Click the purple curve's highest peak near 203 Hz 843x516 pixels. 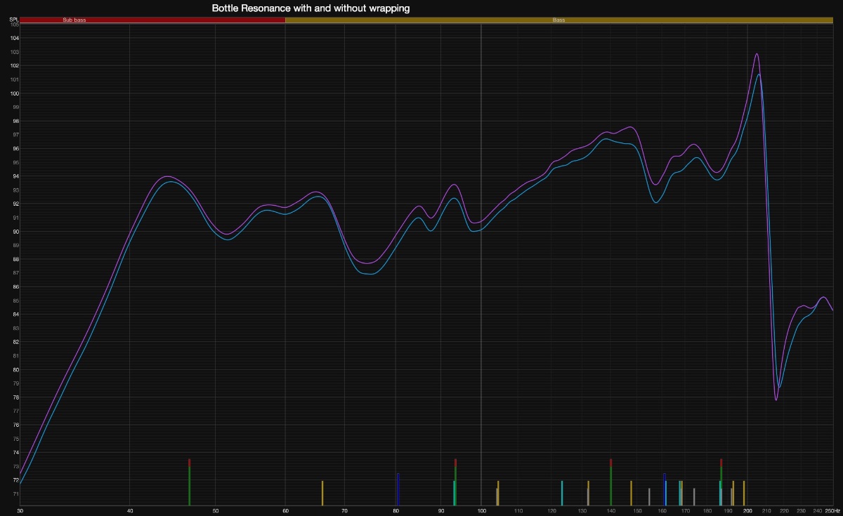pos(757,54)
